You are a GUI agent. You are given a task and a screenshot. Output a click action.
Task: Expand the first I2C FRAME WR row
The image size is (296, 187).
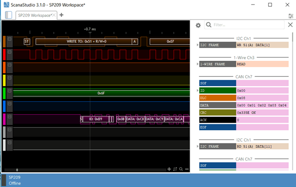pyautogui.click(x=198, y=45)
